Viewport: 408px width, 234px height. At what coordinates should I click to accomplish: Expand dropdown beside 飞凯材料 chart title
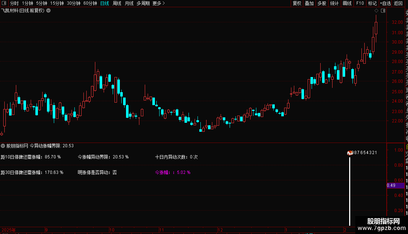(x=48, y=11)
